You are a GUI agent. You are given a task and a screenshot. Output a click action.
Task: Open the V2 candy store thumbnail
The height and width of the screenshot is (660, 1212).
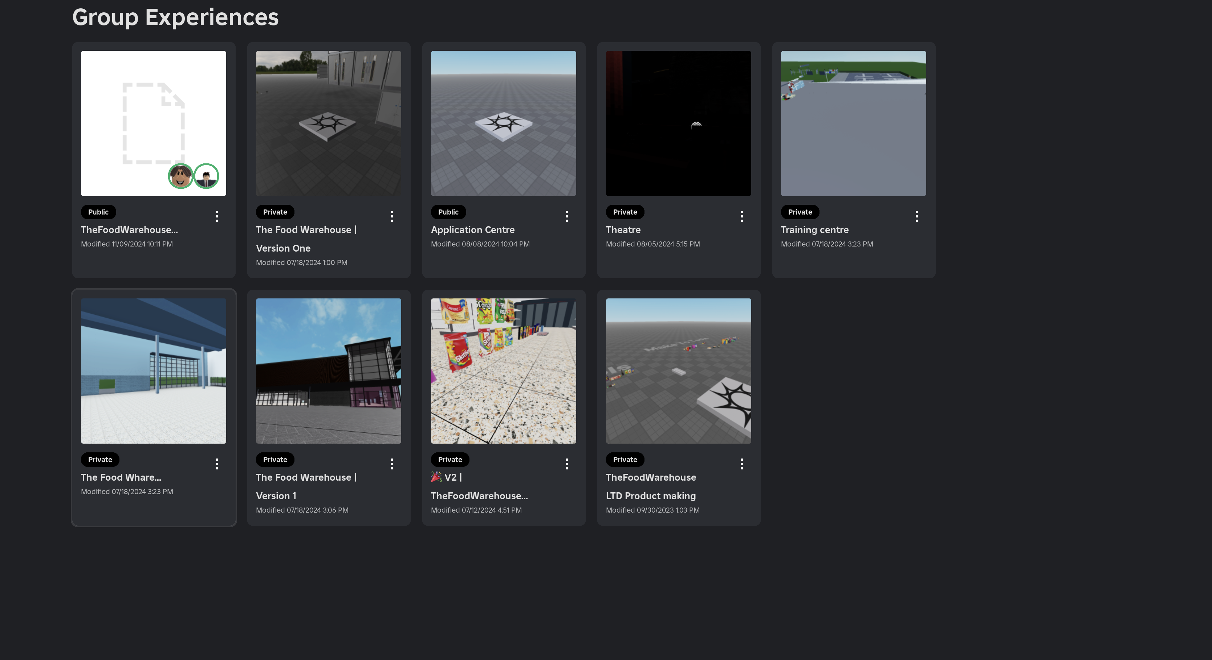click(503, 371)
